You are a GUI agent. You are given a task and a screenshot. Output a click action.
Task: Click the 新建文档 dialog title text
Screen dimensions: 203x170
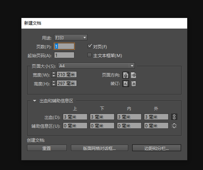33,23
